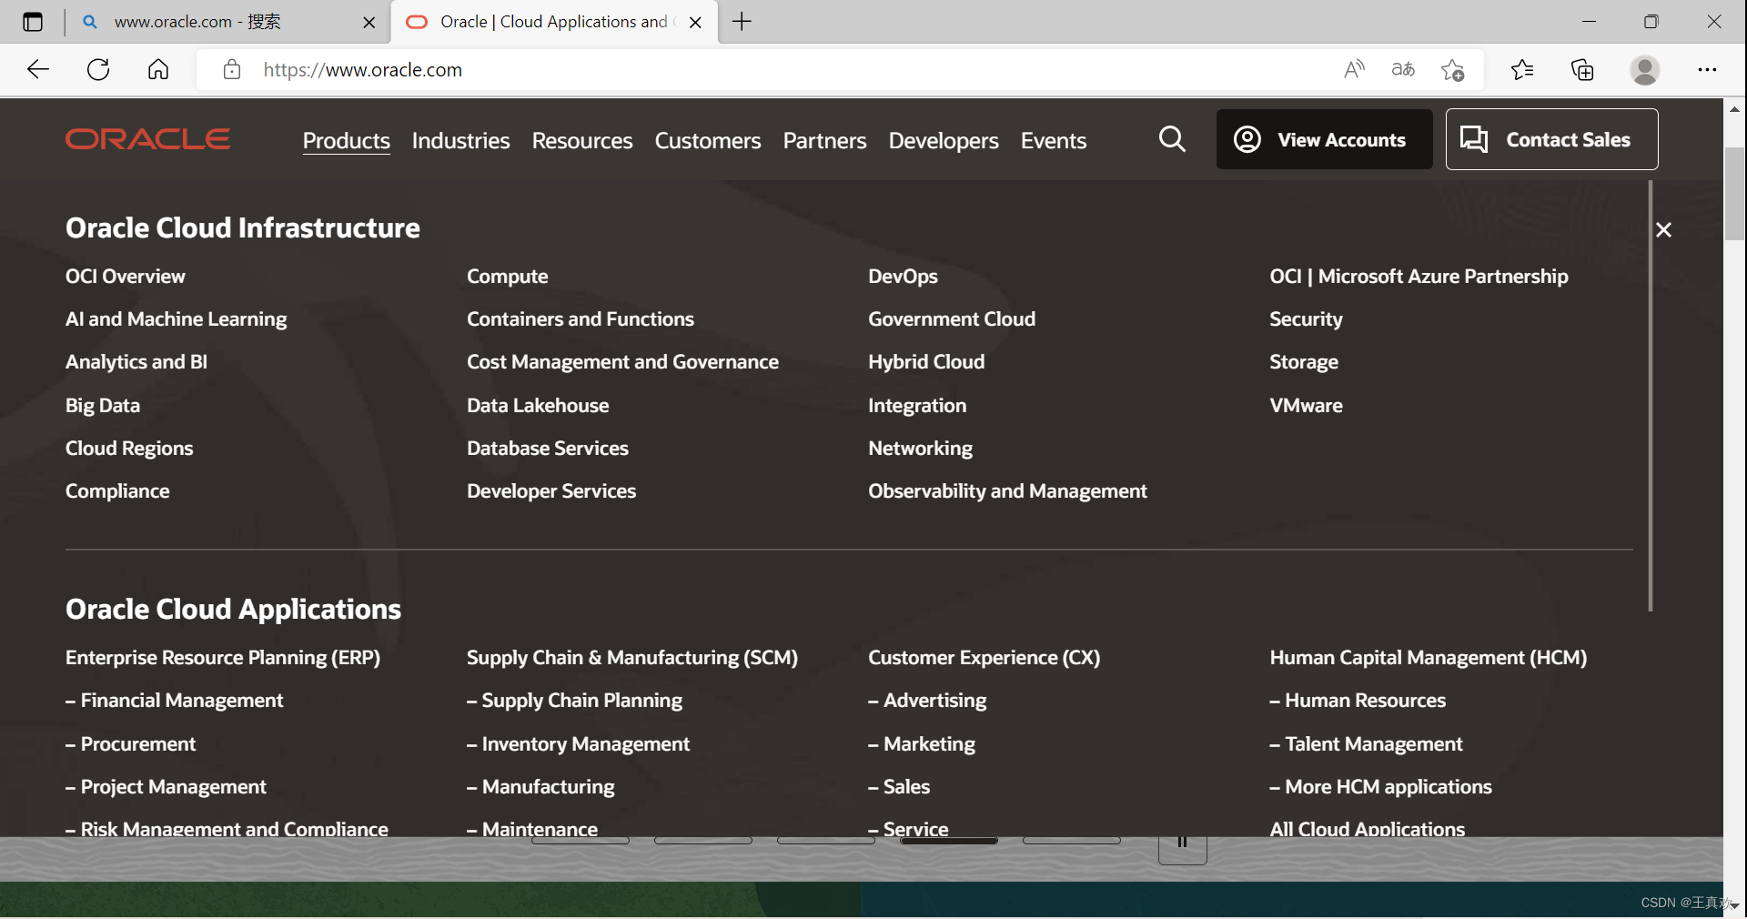Open Customer Experience (CX) link
The image size is (1747, 919).
984,658
